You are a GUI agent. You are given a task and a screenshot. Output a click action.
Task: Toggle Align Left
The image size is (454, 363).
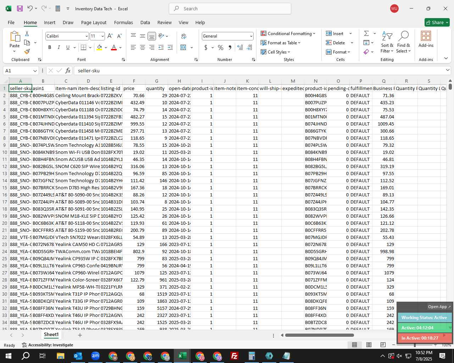(x=133, y=48)
